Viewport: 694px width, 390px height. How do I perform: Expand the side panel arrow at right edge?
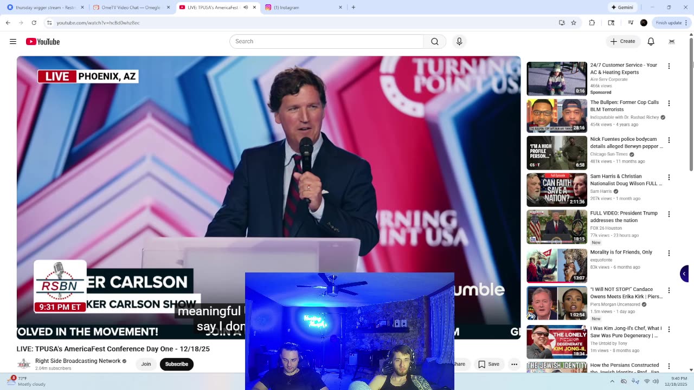click(684, 274)
